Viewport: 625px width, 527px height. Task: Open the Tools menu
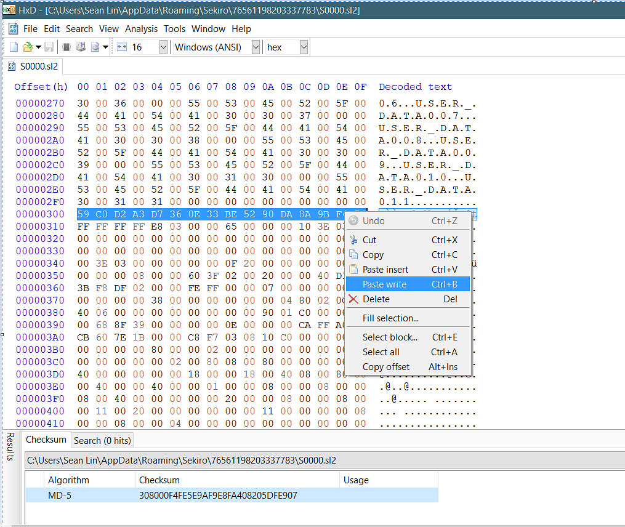coord(174,29)
